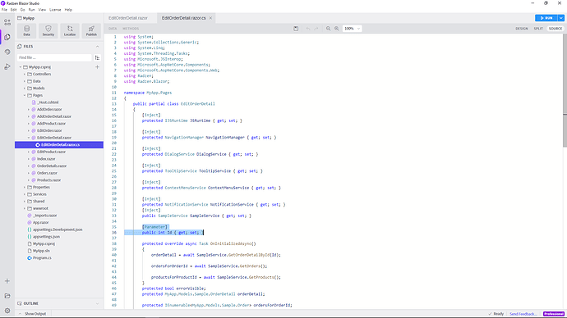This screenshot has height=318, width=567.
Task: Open the Run menu
Action: coord(32,10)
